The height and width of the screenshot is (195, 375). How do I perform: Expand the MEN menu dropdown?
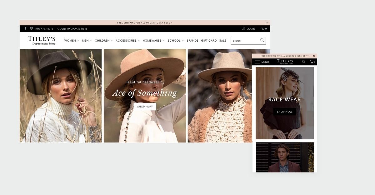(x=87, y=40)
